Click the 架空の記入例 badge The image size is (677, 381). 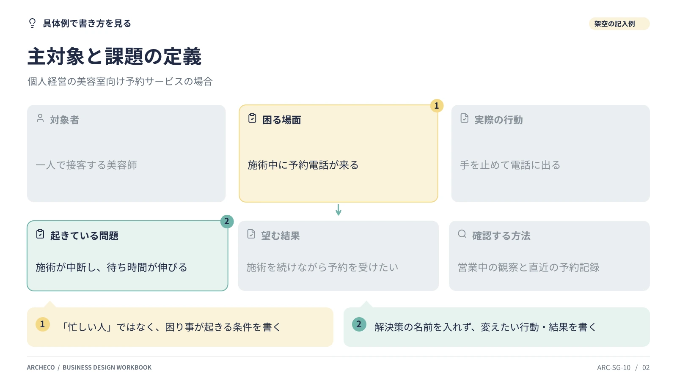pyautogui.click(x=619, y=24)
